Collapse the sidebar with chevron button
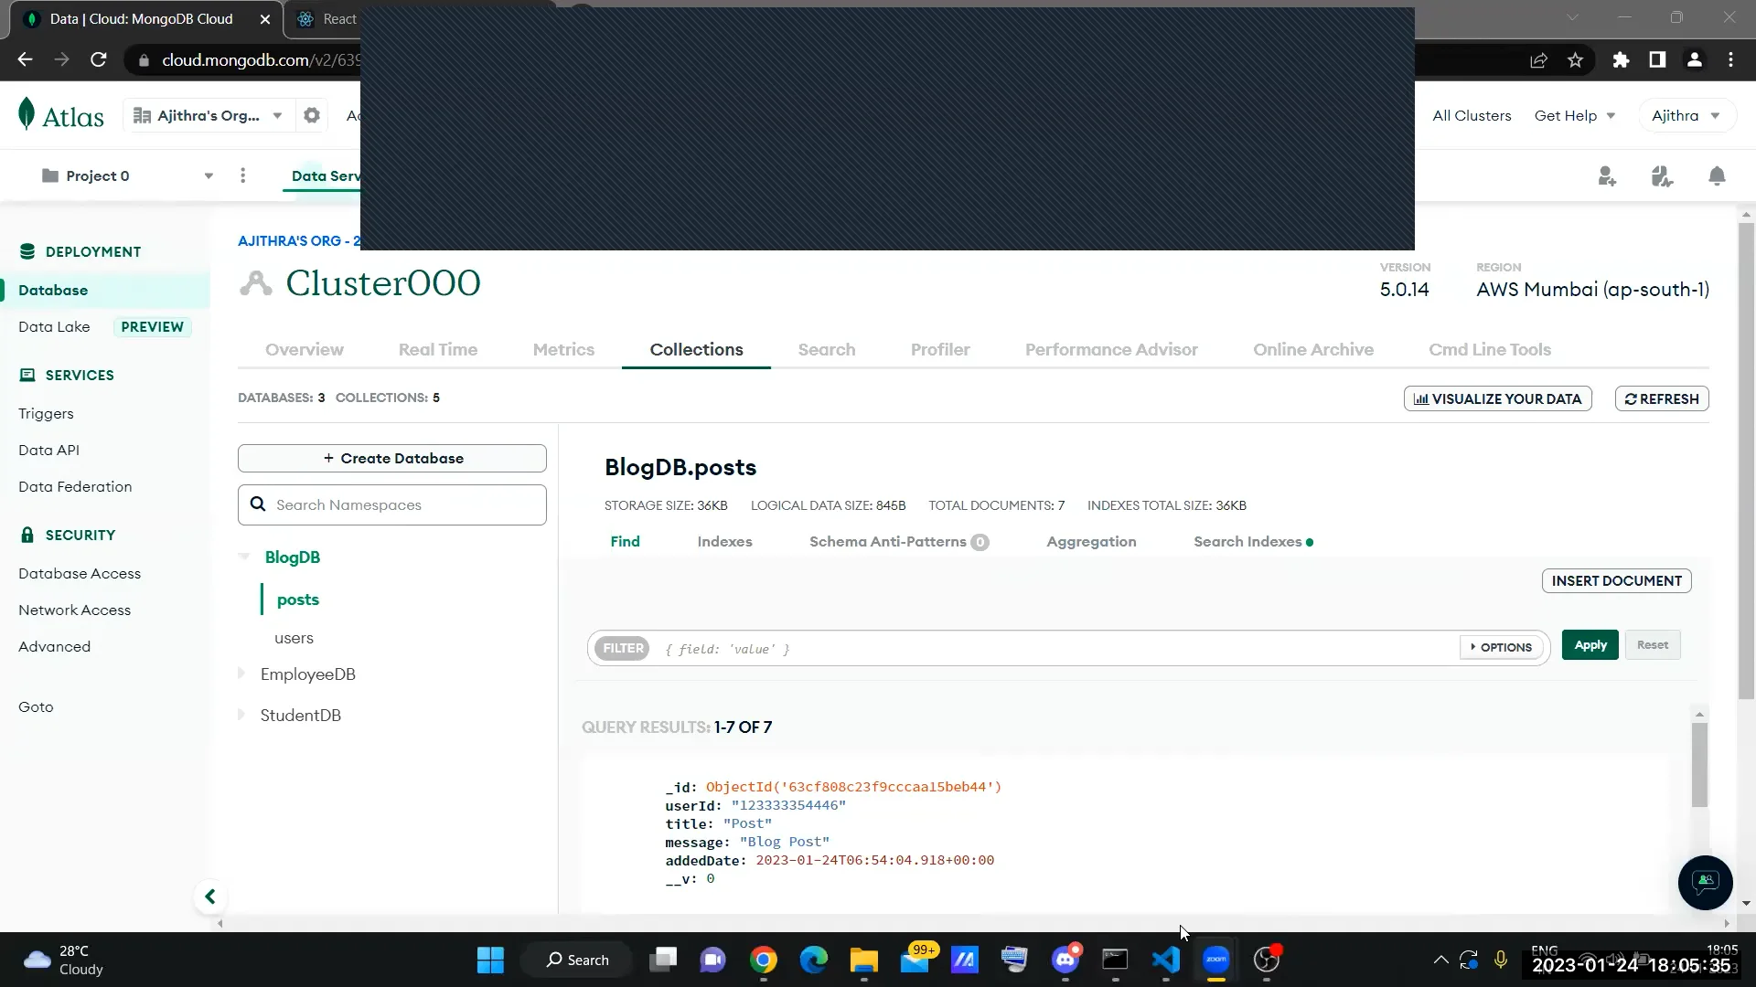The image size is (1756, 987). [209, 897]
